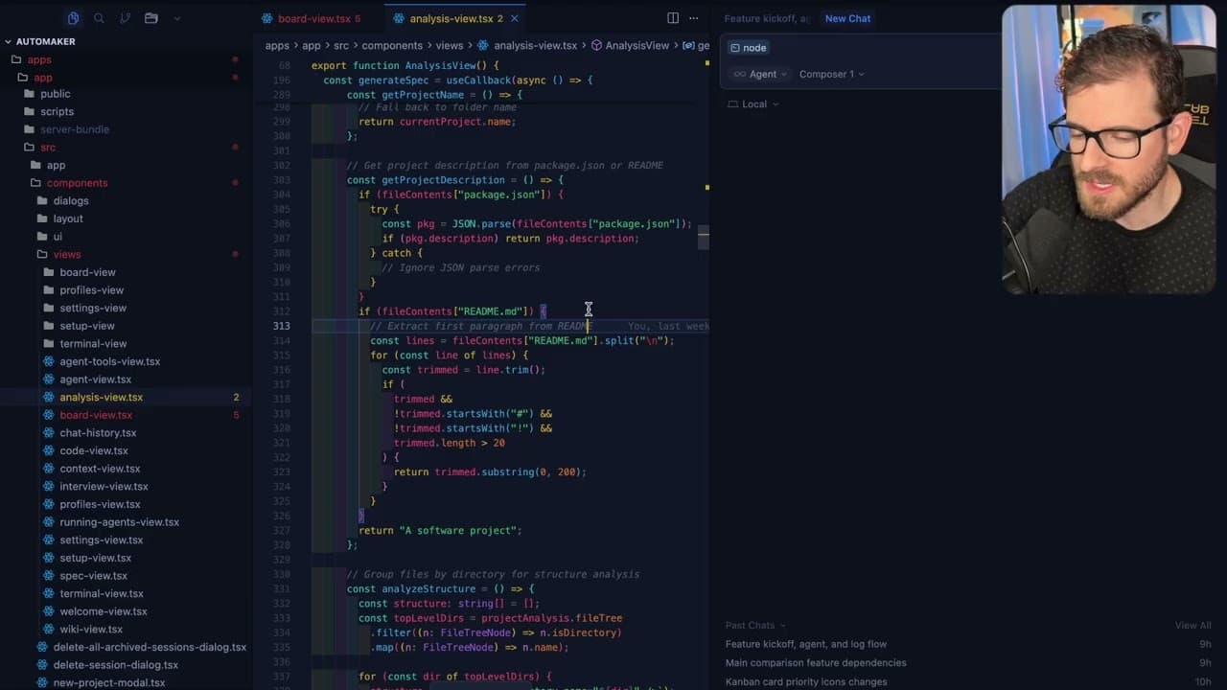Click the TSX icon beside agent-view.tsx
Screen dimensions: 1227x690
[50, 379]
